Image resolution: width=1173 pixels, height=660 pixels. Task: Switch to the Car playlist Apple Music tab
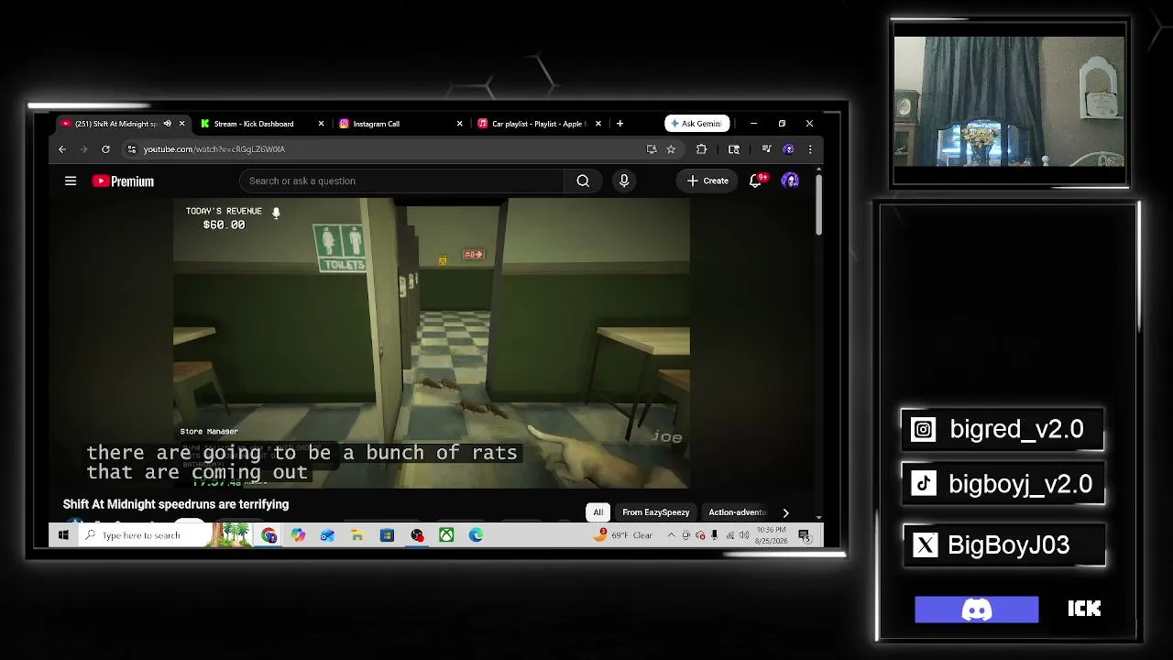point(537,124)
